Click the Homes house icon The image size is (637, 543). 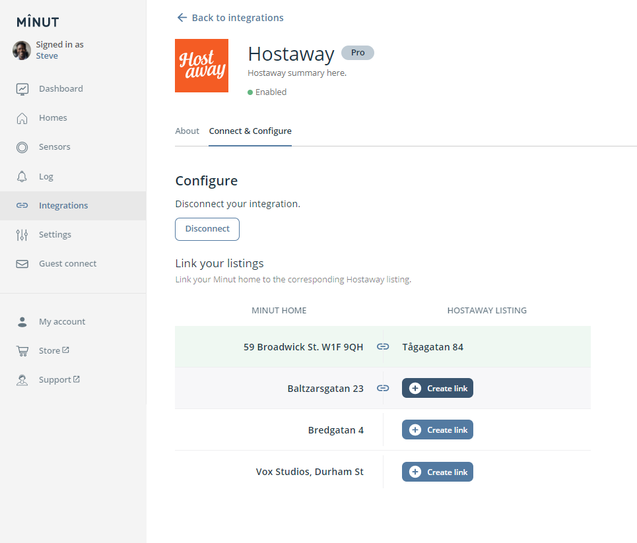(x=22, y=118)
